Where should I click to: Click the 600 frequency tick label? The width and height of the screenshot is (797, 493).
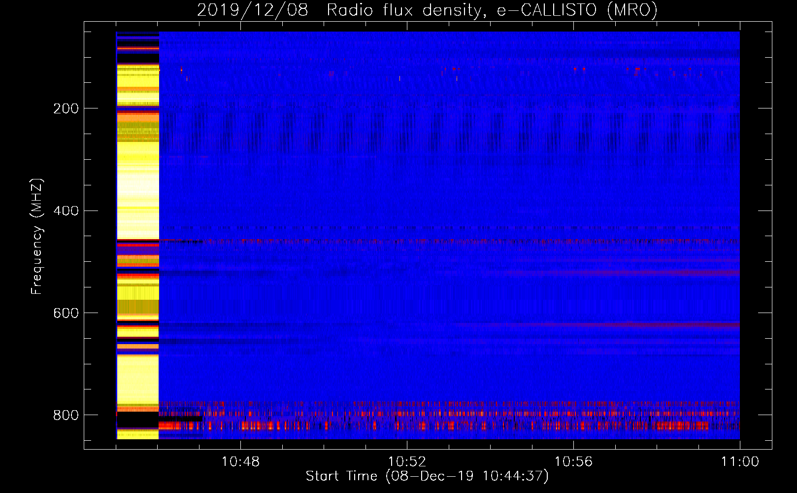tap(66, 314)
